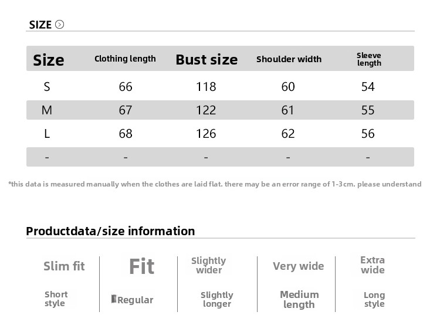Image resolution: width=440 pixels, height=332 pixels.
Task: Click the Shoulder width column header
Action: (289, 59)
